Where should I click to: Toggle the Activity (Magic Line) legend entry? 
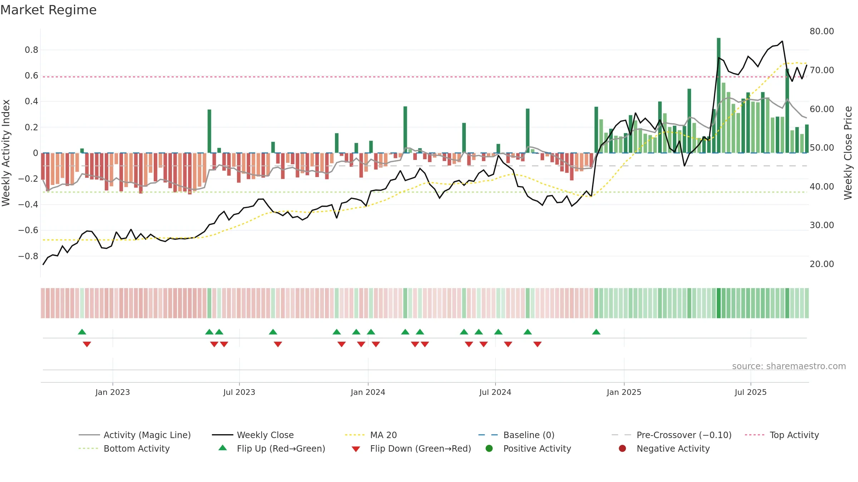[135, 435]
